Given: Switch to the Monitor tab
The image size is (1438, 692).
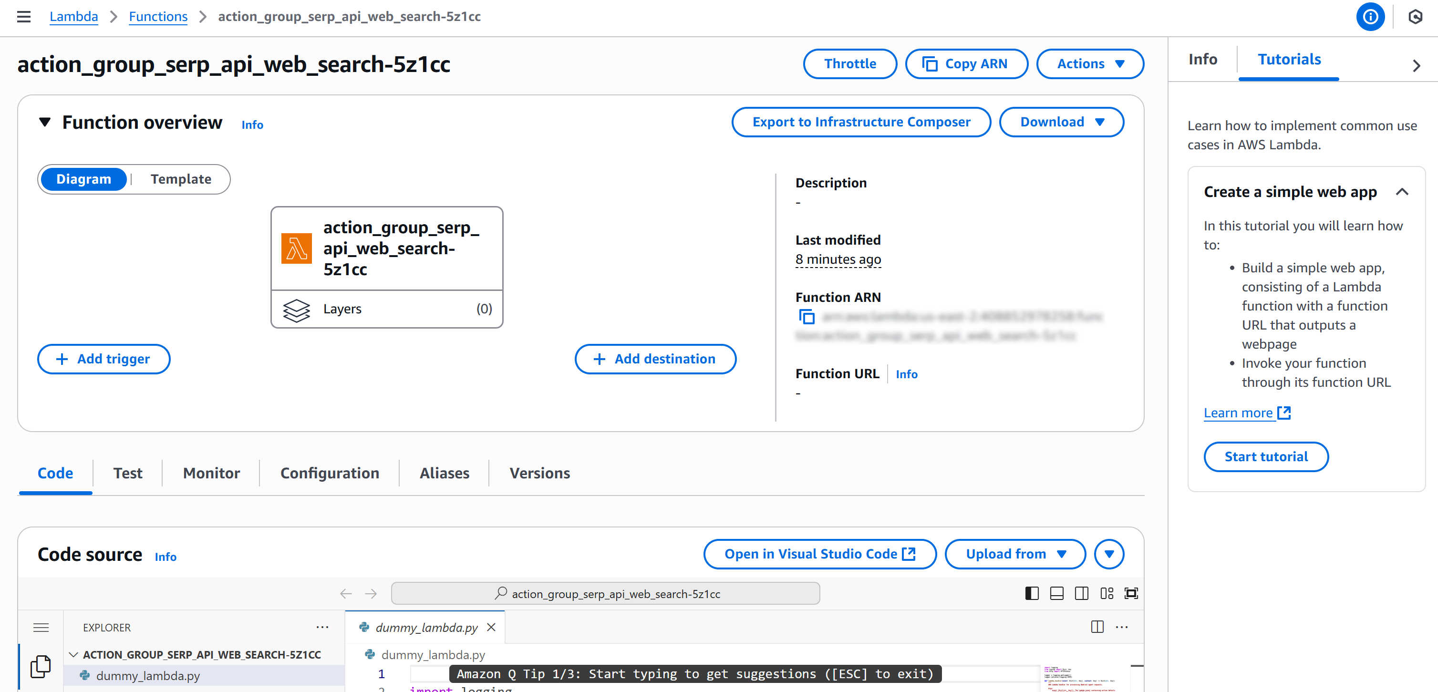Looking at the screenshot, I should click(x=210, y=473).
